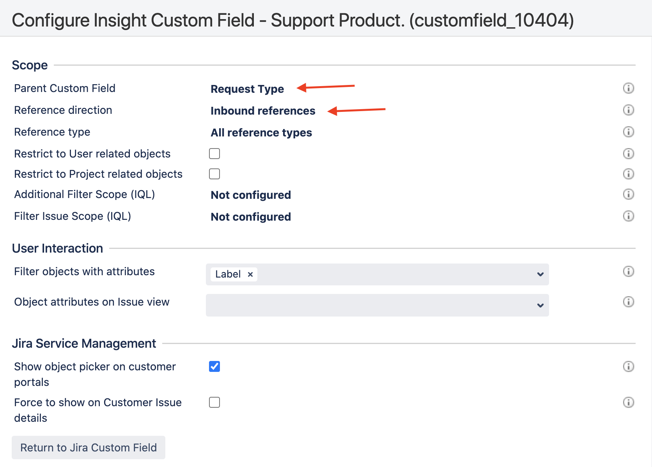Open Object attributes on Issue view dropdown
Viewport: 652px width, 467px height.
[540, 305]
